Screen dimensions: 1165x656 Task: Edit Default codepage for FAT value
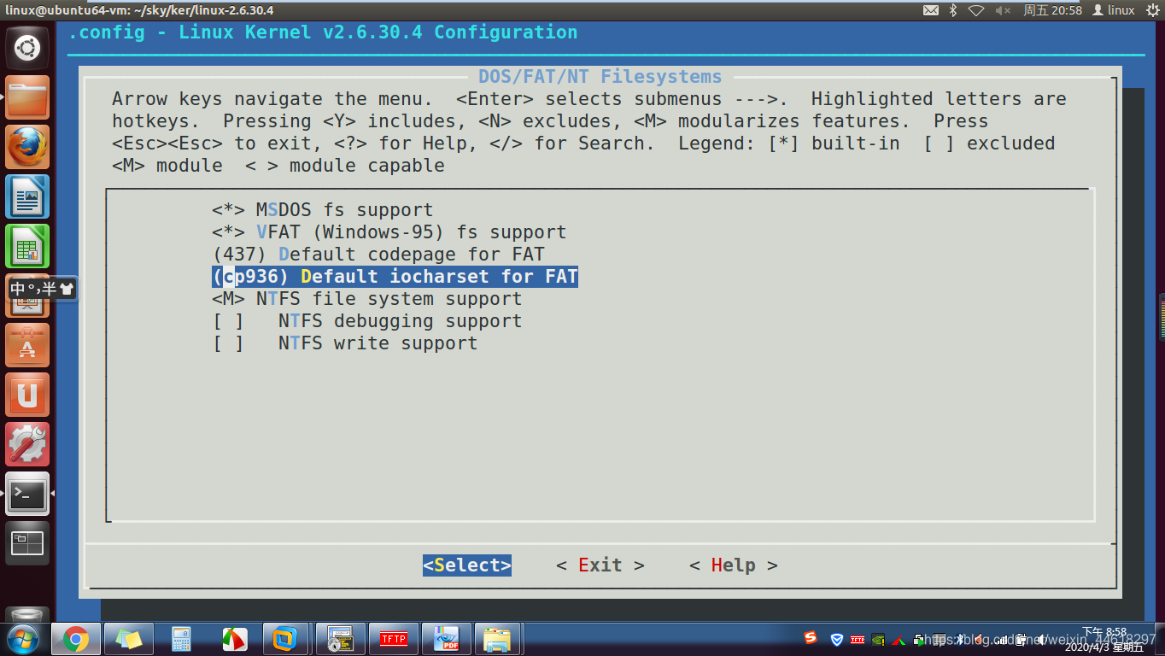pos(378,255)
